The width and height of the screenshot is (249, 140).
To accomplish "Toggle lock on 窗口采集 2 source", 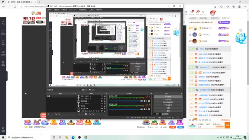I will coord(105,101).
